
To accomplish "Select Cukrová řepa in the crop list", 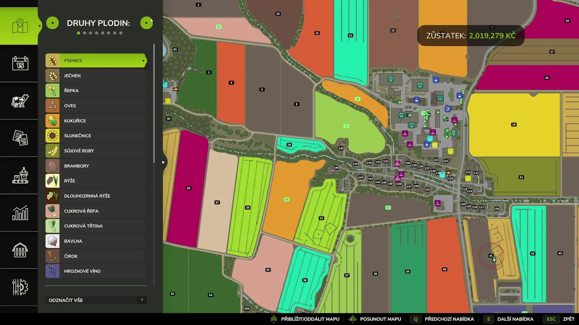I will pyautogui.click(x=96, y=211).
